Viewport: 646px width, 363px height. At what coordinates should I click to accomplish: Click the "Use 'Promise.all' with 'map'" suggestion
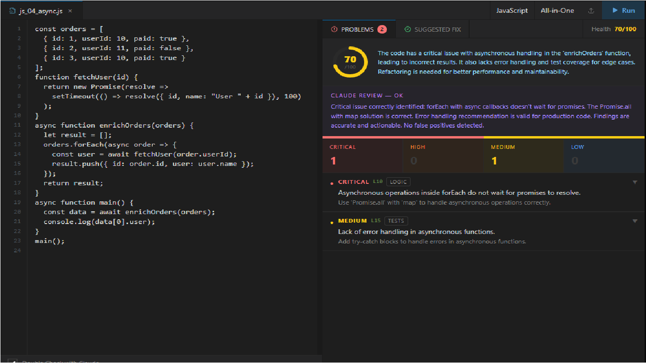point(444,203)
